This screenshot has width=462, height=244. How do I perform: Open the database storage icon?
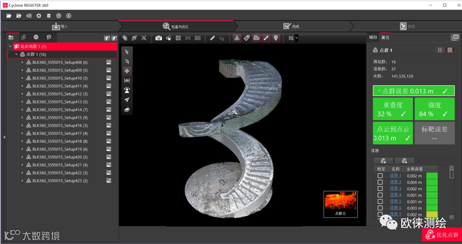pyautogui.click(x=49, y=16)
